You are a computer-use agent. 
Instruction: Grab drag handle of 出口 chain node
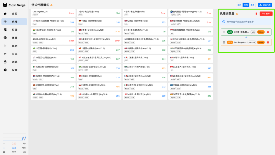click(224, 42)
